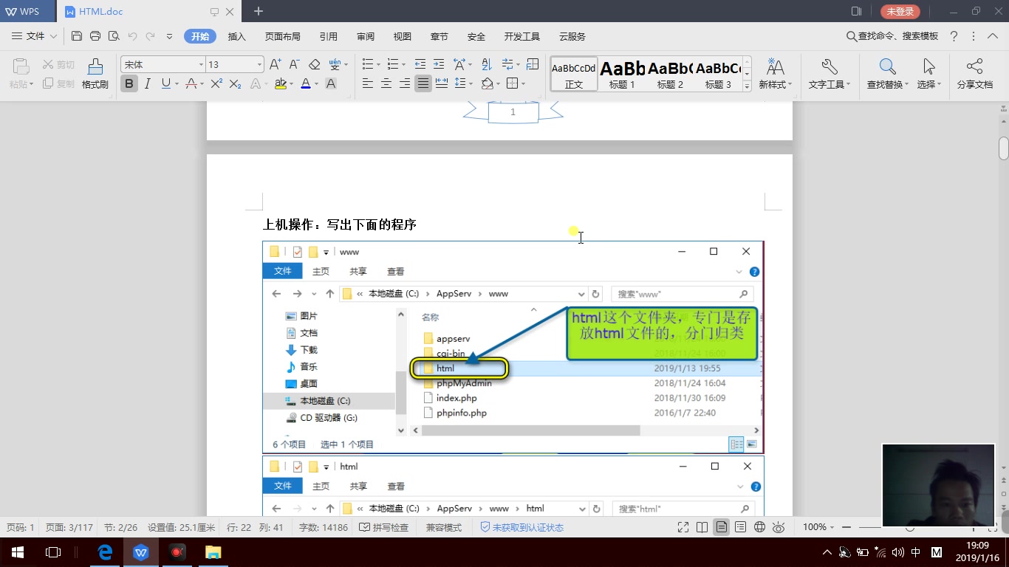Open the Page Layout (页面布局) tab
The image size is (1009, 567).
(x=283, y=36)
